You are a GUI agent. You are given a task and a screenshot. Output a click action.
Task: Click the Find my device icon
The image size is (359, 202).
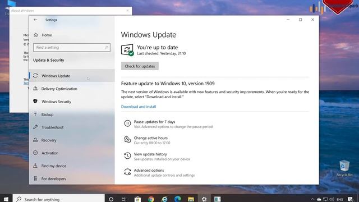coord(35,166)
